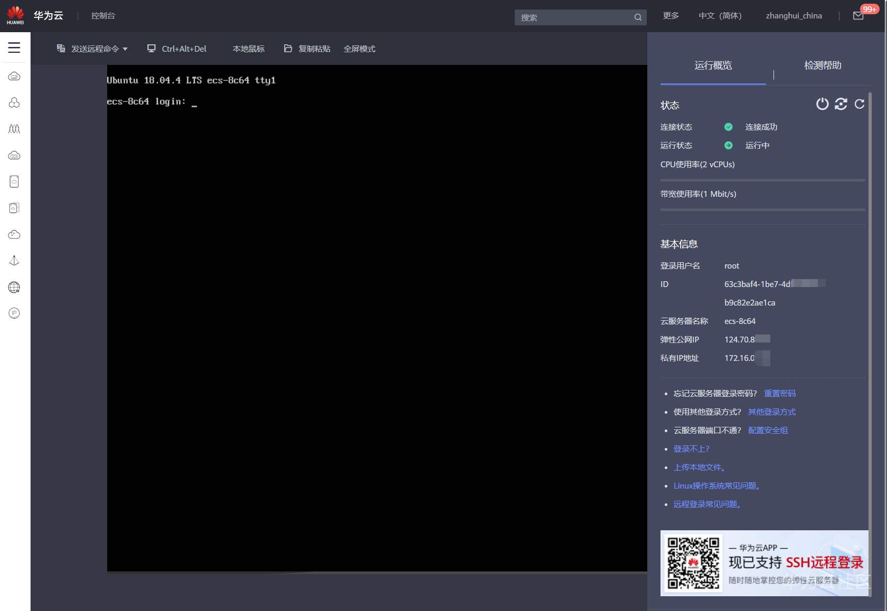Click the 99+ unread badge
The height and width of the screenshot is (611, 887).
[869, 9]
